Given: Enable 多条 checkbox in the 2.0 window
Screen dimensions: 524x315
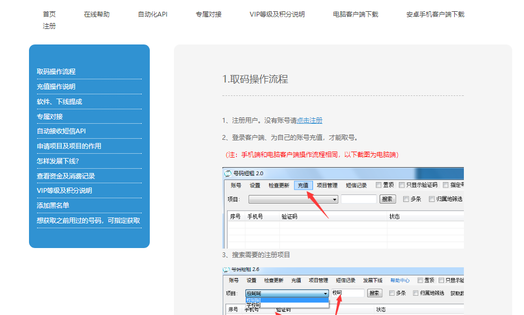Looking at the screenshot, I should click(406, 199).
